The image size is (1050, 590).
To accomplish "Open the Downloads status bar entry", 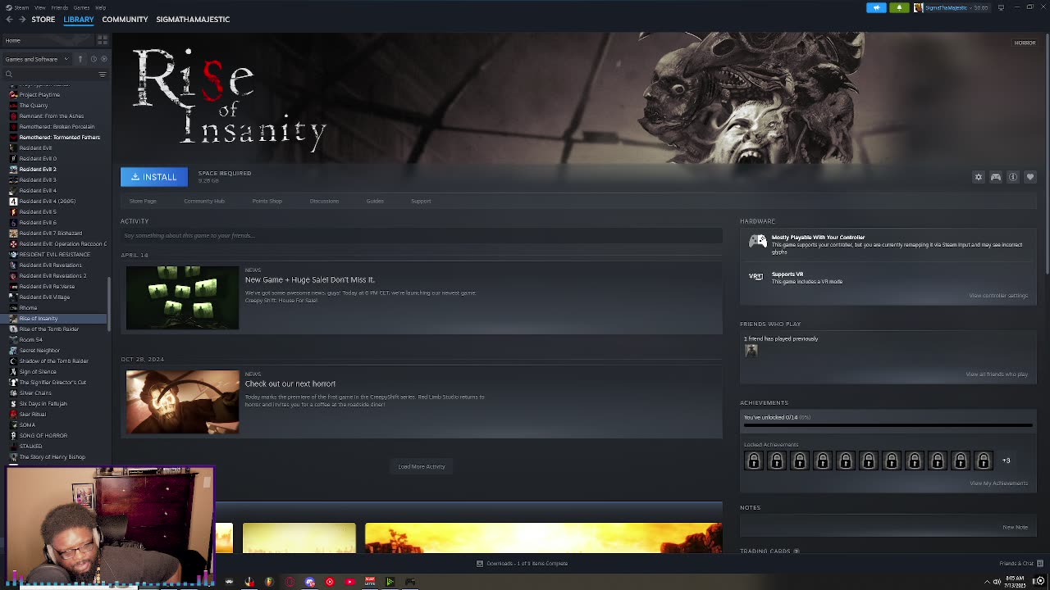I will point(523,564).
